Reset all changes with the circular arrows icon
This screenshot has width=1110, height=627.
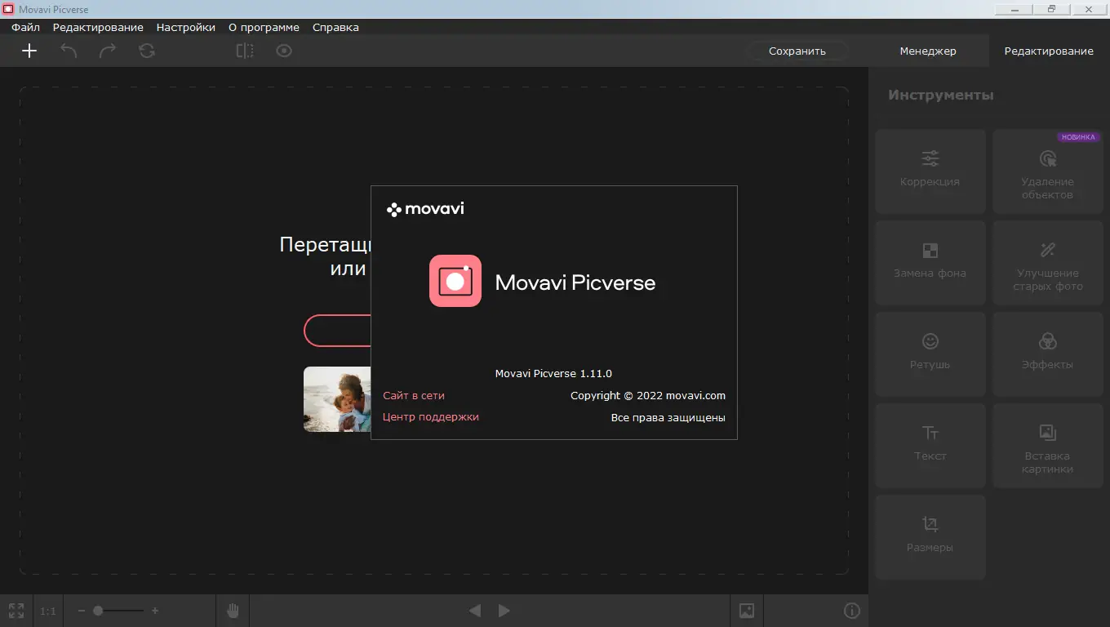(x=147, y=51)
